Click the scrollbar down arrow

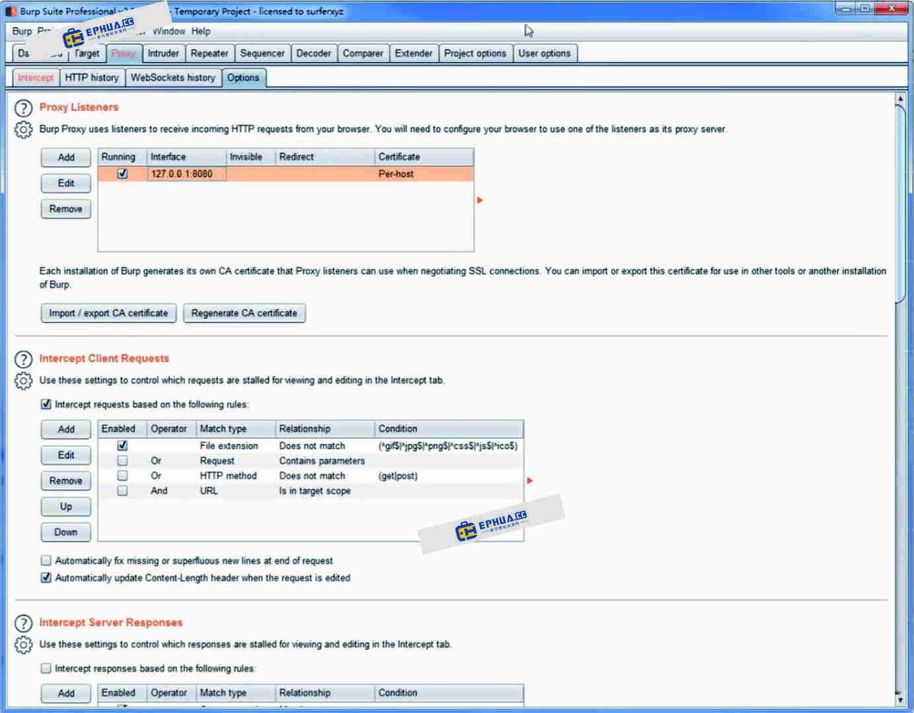click(x=900, y=699)
